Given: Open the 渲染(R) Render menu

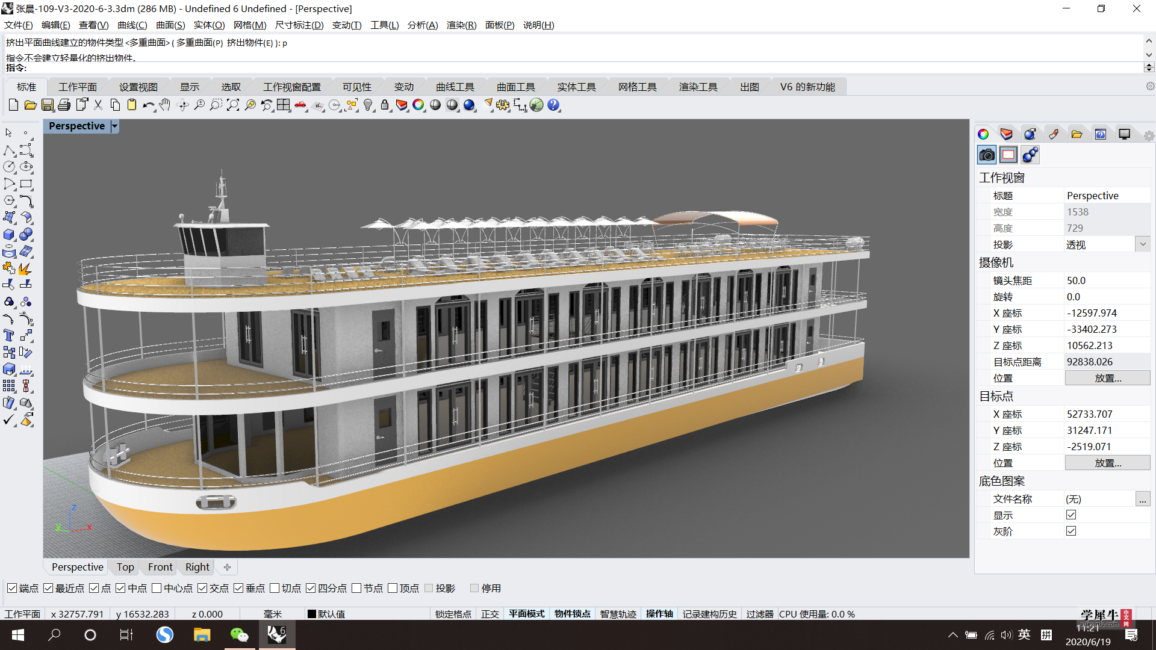Looking at the screenshot, I should click(x=461, y=25).
